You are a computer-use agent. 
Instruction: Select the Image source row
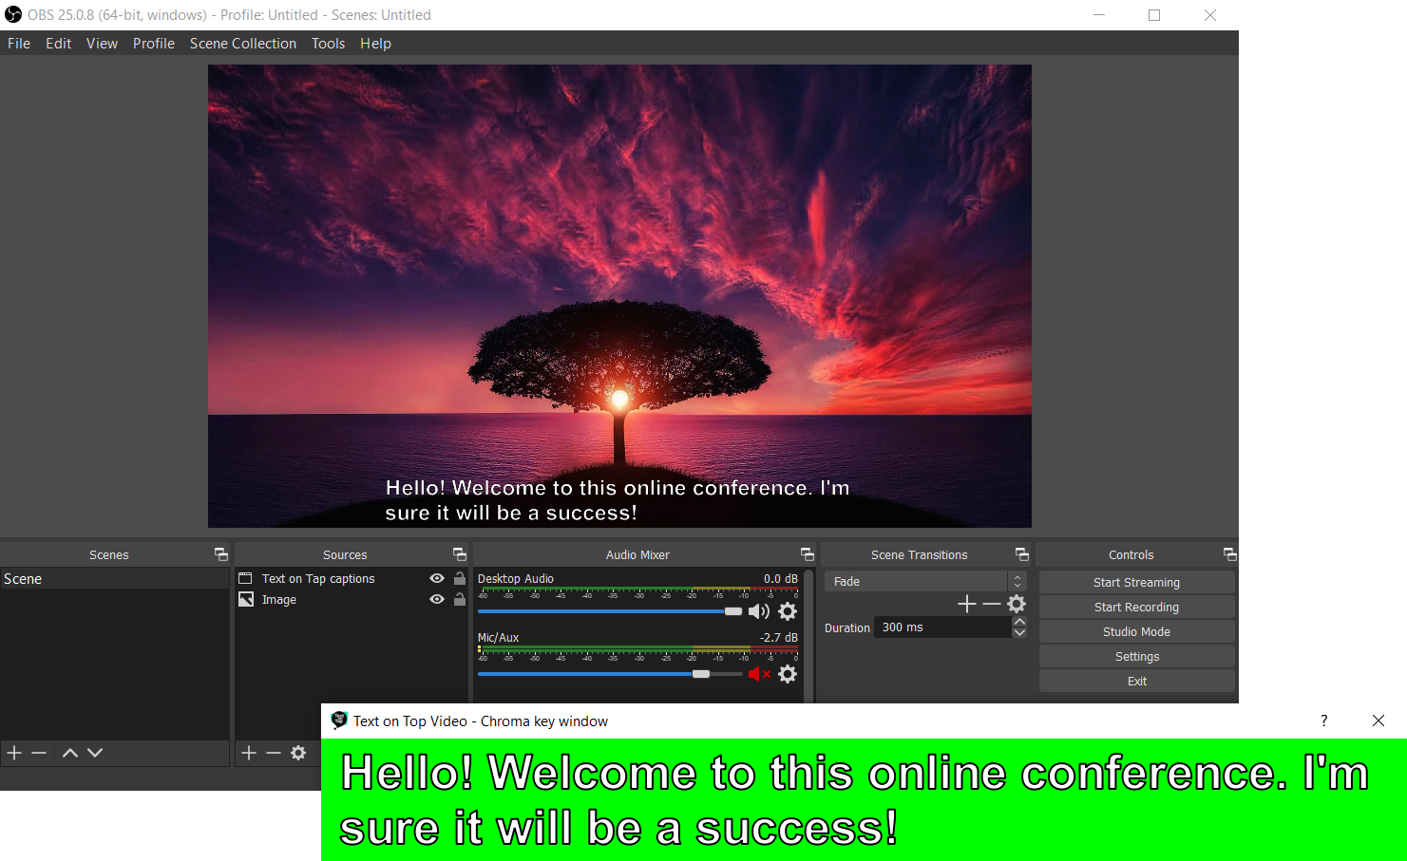click(352, 599)
